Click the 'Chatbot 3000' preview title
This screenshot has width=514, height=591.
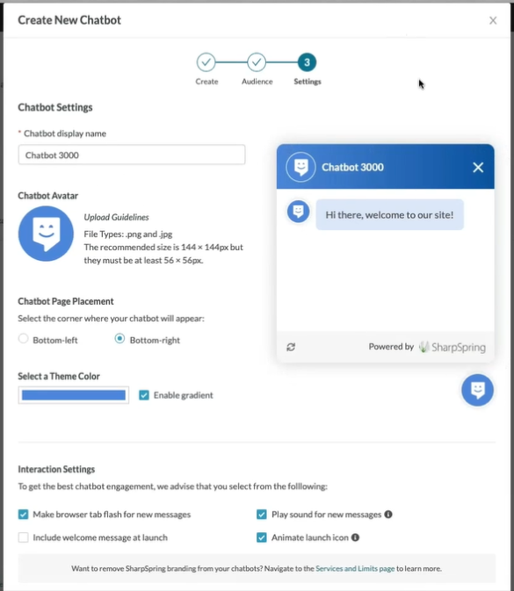coord(352,168)
